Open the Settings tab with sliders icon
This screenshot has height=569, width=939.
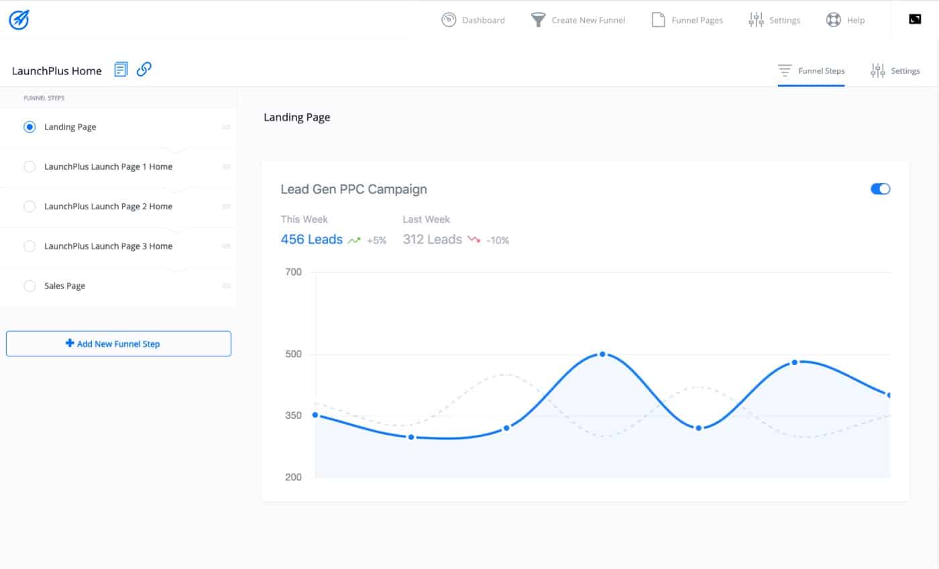coord(895,70)
